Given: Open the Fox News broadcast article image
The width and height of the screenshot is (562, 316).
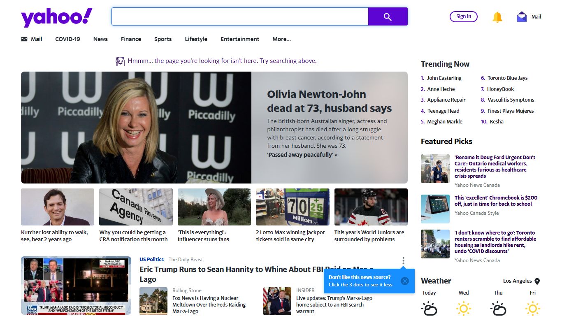Looking at the screenshot, I should [x=76, y=286].
